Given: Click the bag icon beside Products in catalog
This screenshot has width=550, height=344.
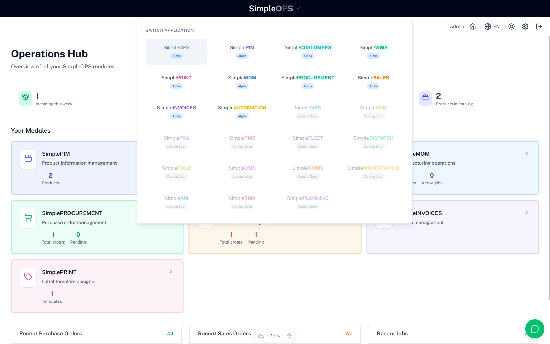Looking at the screenshot, I should (425, 98).
